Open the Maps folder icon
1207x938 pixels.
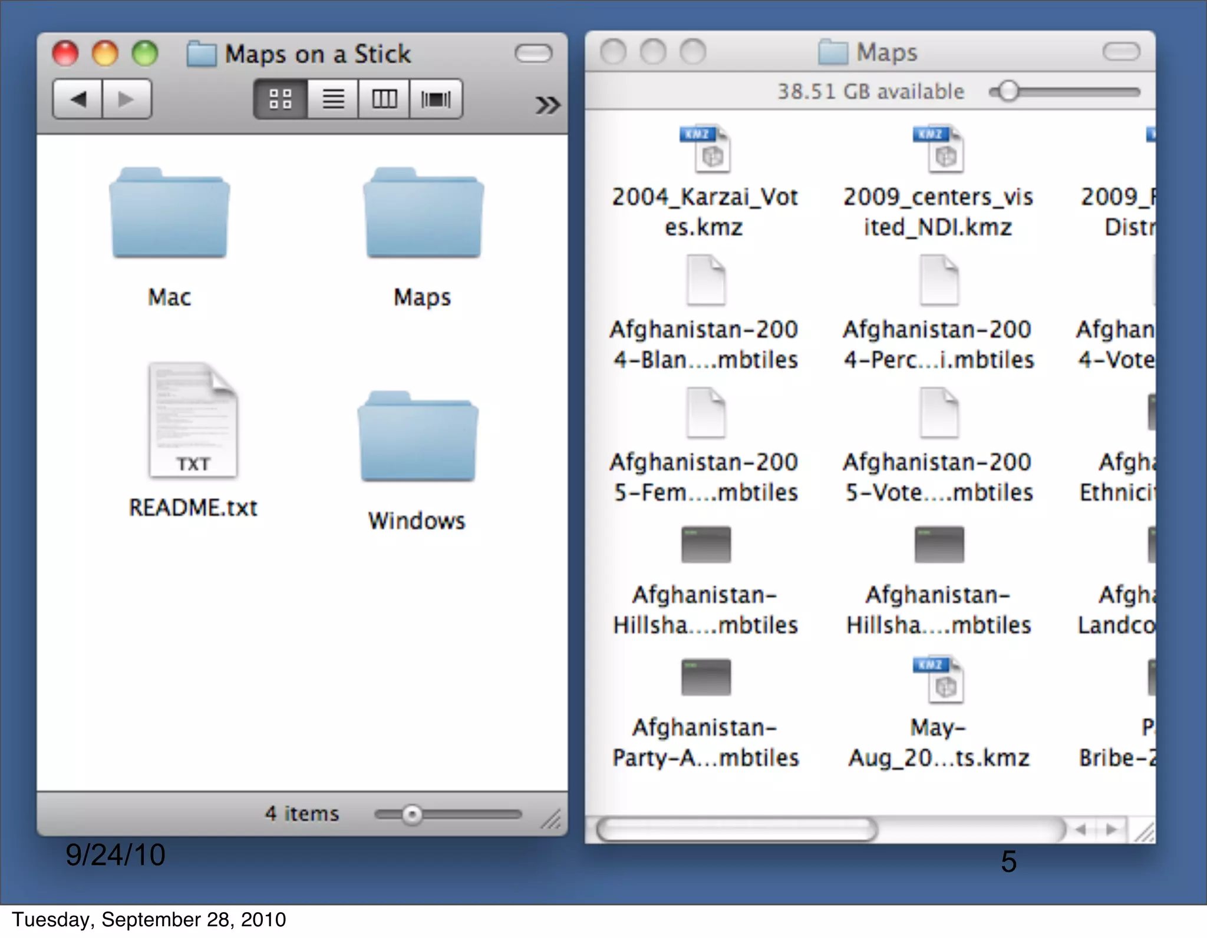pyautogui.click(x=423, y=215)
